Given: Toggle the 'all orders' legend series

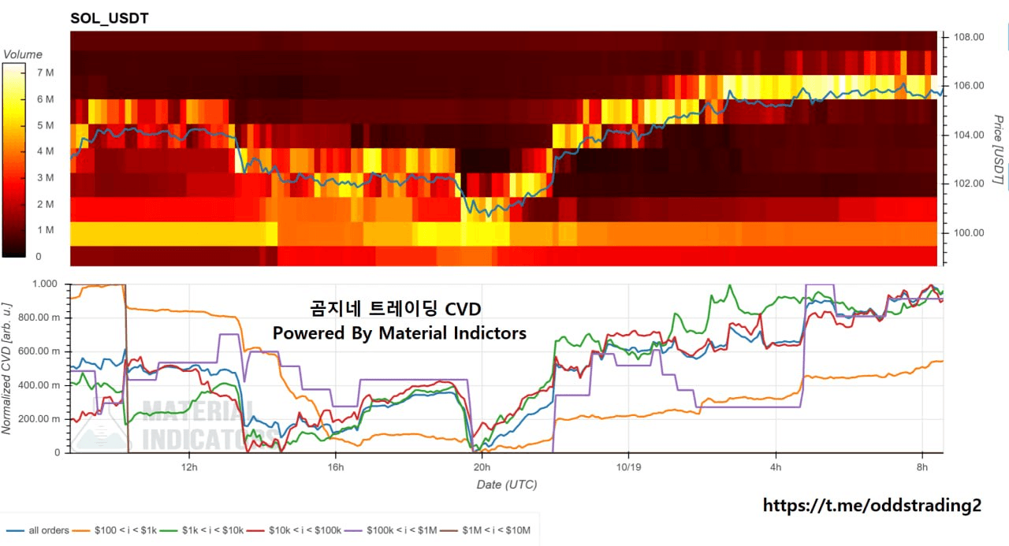Looking at the screenshot, I should pos(37,530).
